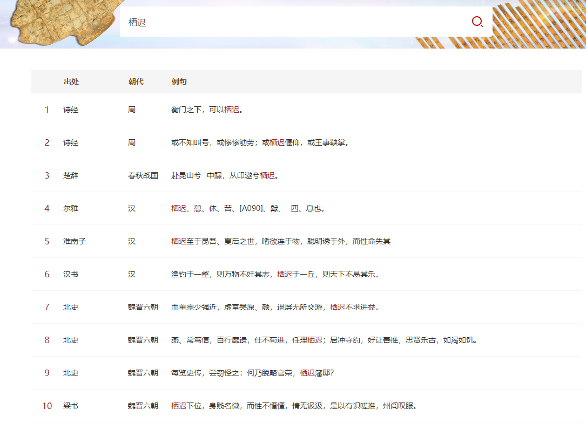Click the sentence starting 赴昆山兮
This screenshot has width=586, height=423.
tap(225, 175)
